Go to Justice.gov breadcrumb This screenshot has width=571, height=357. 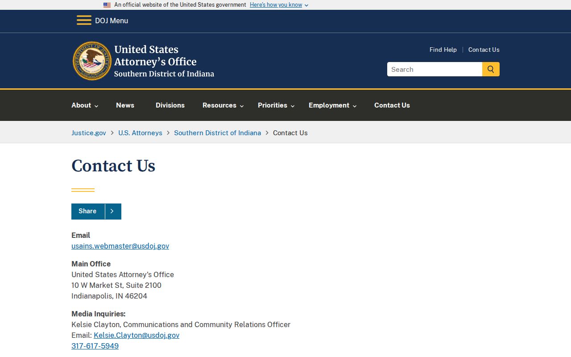(x=89, y=133)
